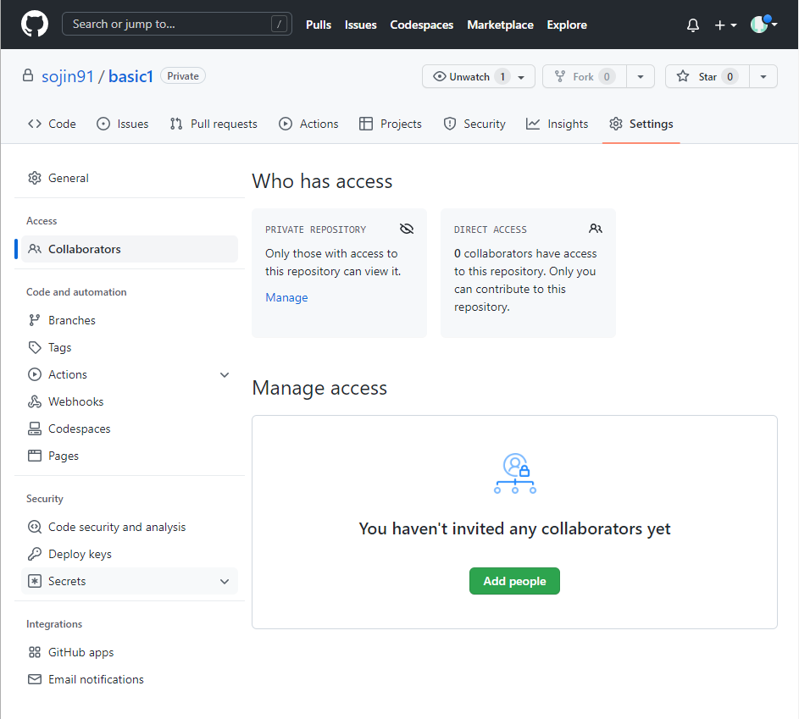This screenshot has height=719, width=799.
Task: Switch to the repository Actions tab
Action: click(308, 124)
